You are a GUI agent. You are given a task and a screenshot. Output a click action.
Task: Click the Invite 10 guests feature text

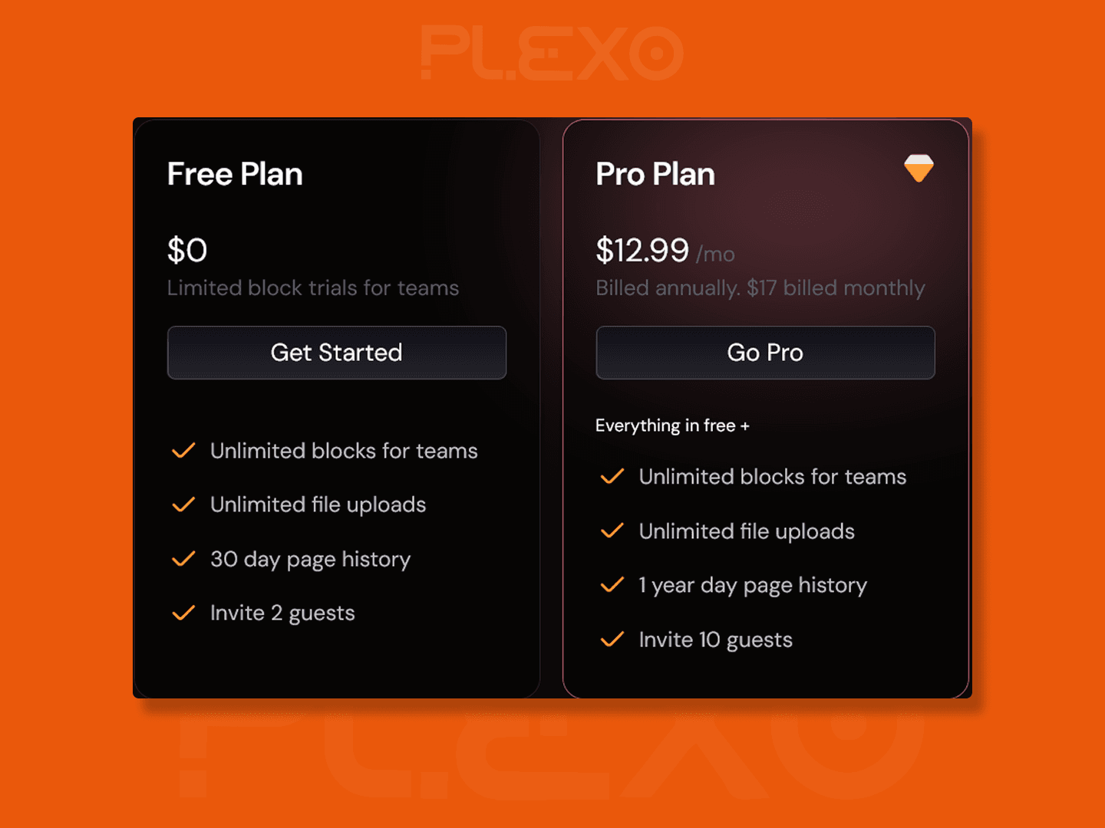(x=715, y=640)
